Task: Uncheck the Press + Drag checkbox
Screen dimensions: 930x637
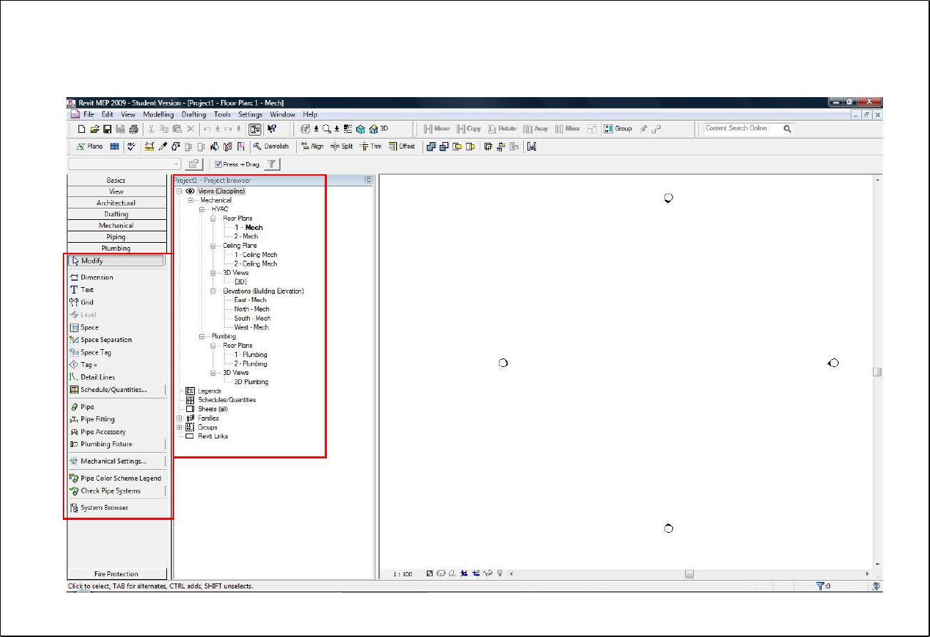Action: (218, 164)
